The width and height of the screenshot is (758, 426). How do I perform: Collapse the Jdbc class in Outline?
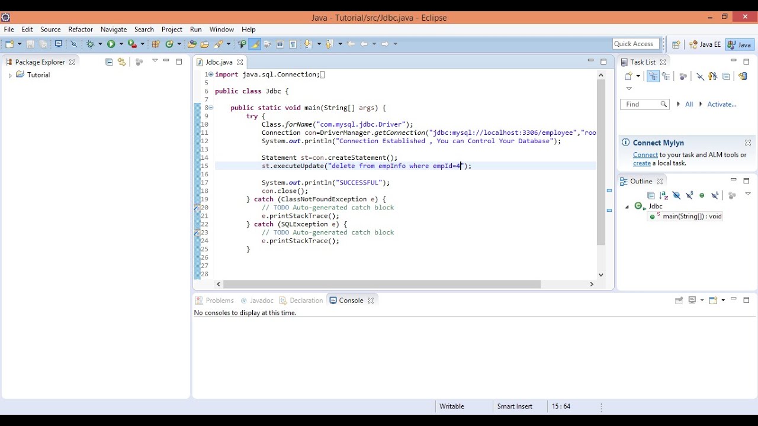[627, 207]
